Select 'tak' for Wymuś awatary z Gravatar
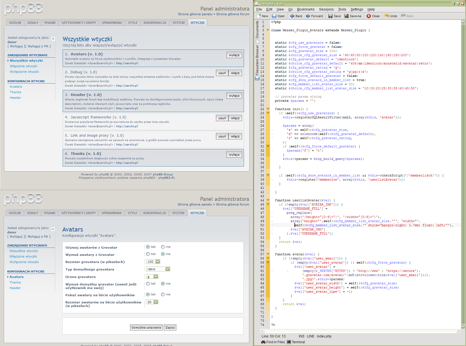This screenshot has width=466, height=346. coord(148,254)
